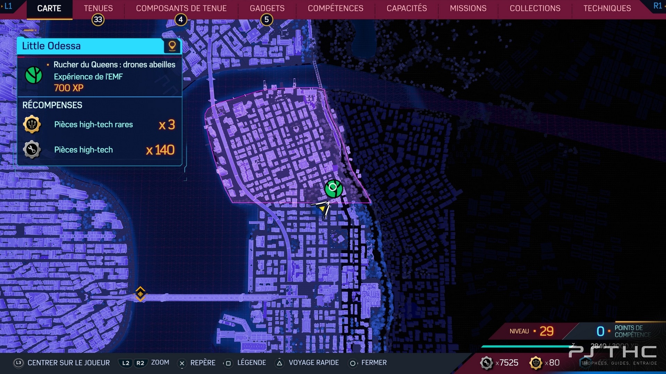Click the Pièces high-tech rares label
The image size is (666, 374).
pyautogui.click(x=93, y=124)
